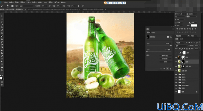This screenshot has height=111, width=203.
Task: Open layer filter kind dropdown
Action: coord(179,43)
